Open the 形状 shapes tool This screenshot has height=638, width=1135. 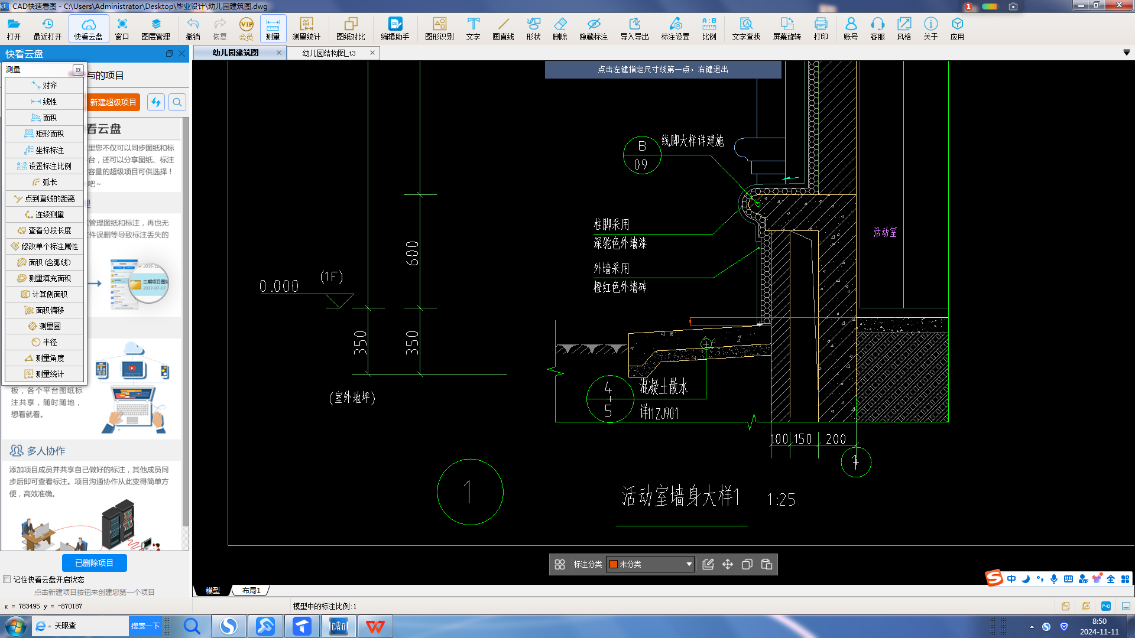[x=533, y=28]
